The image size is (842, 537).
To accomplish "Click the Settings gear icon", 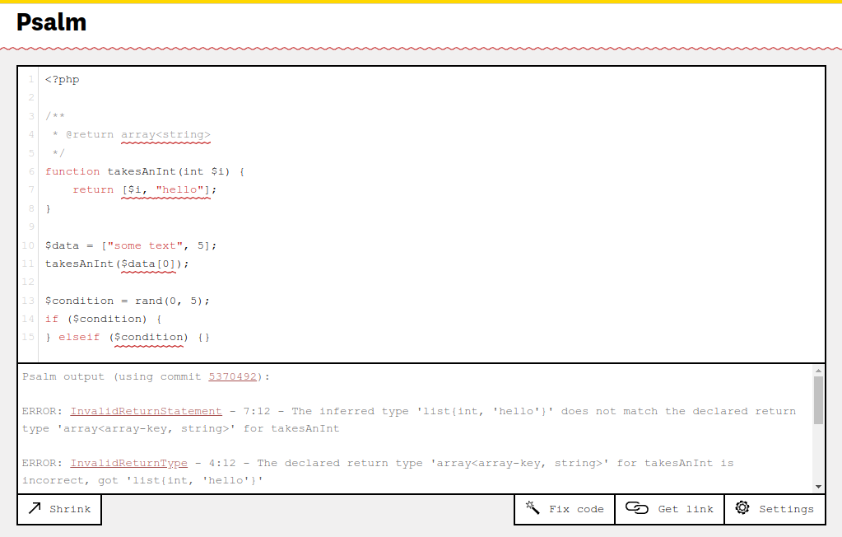I will click(742, 507).
